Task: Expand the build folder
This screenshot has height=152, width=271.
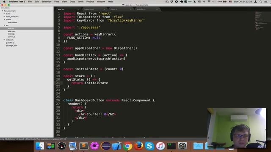Action: click(x=4, y=14)
